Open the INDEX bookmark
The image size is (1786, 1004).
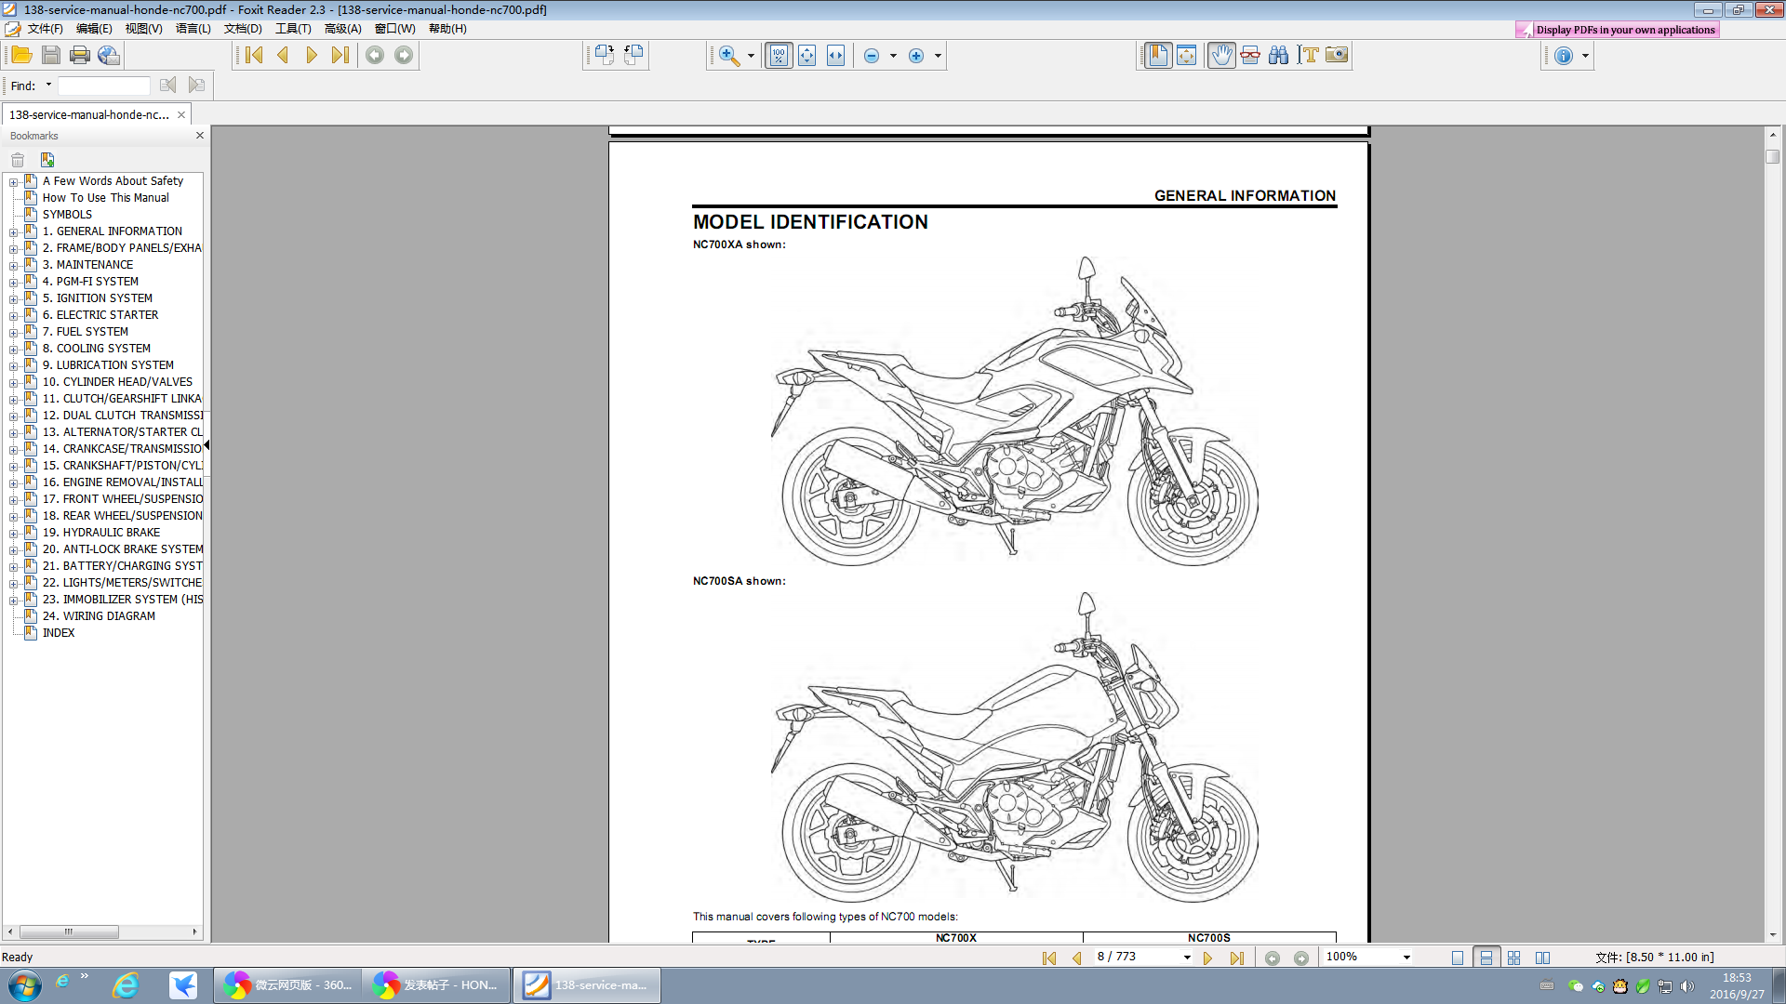pos(58,633)
